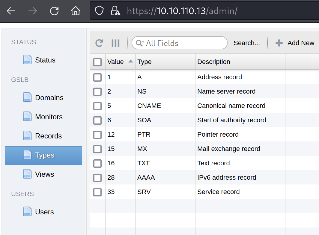Click the plus icon for Add New
319x235 pixels.
pos(279,43)
